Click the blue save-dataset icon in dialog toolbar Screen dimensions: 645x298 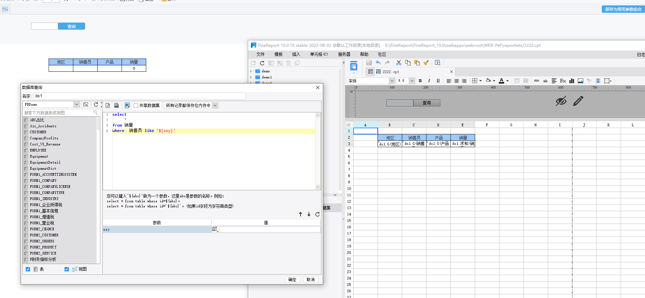click(x=127, y=105)
